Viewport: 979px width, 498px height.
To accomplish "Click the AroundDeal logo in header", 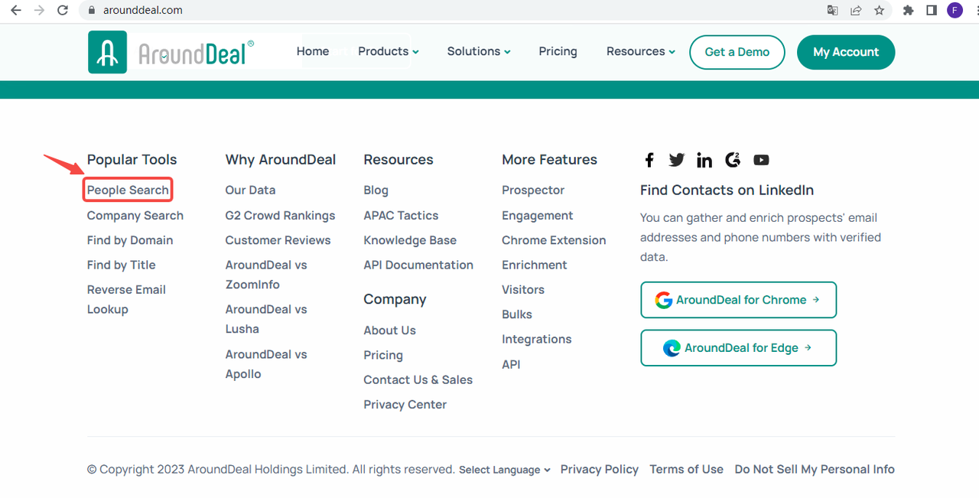I will click(x=171, y=52).
